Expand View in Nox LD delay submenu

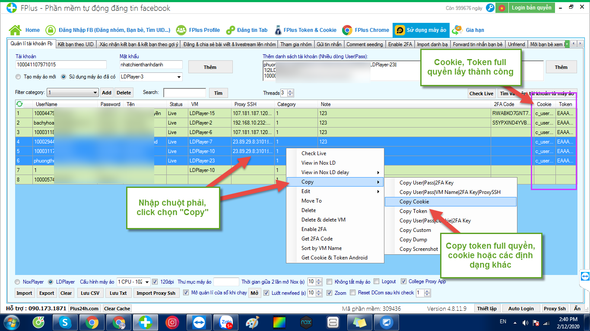[x=335, y=172]
